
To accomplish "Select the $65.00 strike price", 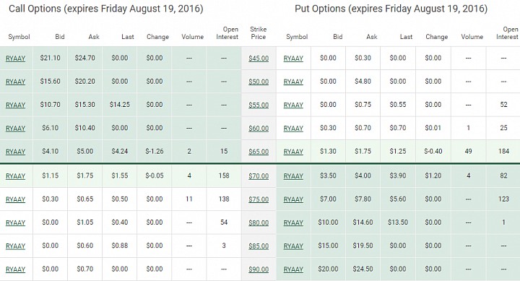I will tap(259, 152).
